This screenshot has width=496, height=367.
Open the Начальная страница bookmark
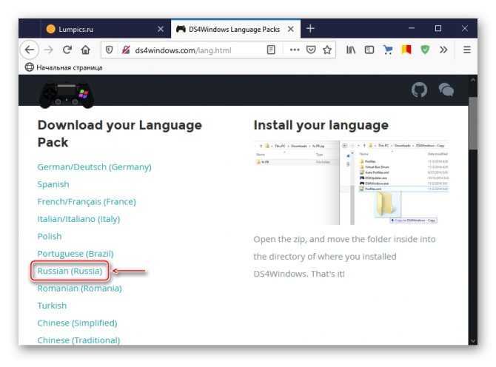[x=64, y=67]
